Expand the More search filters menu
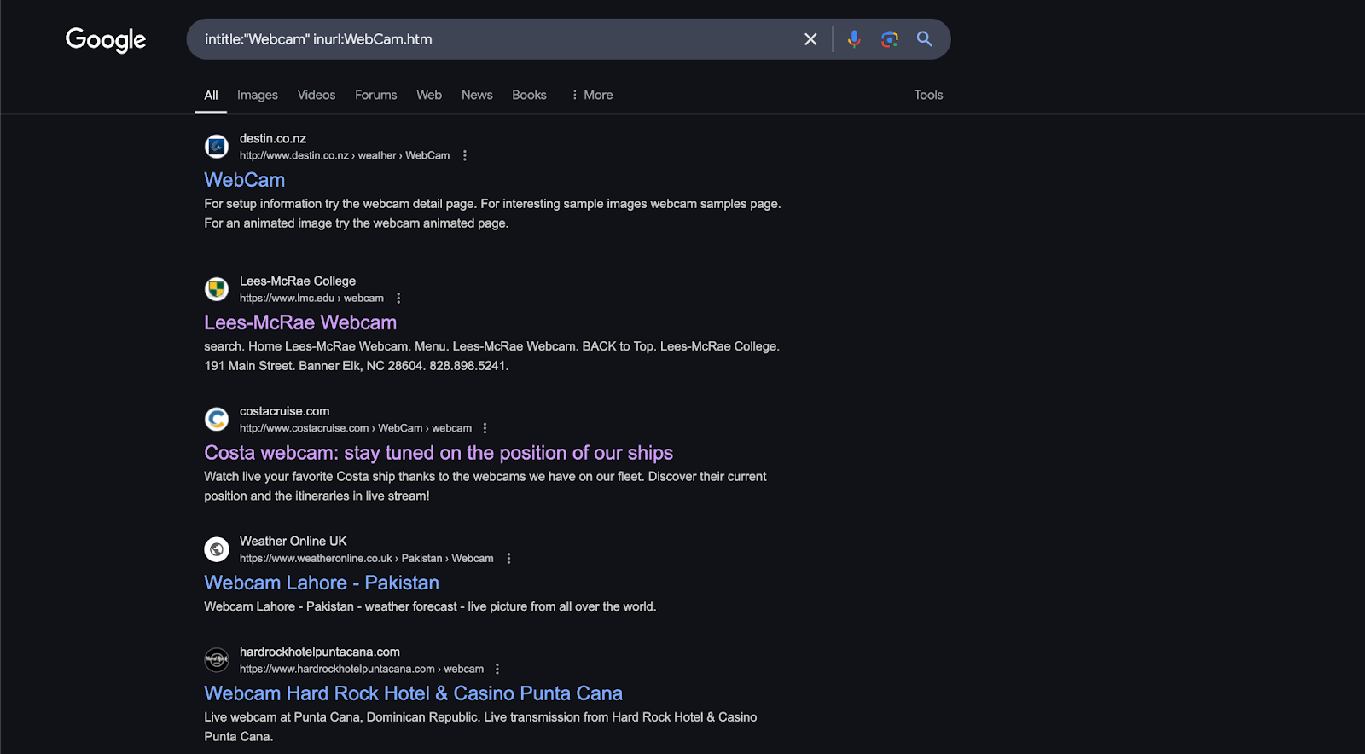Image resolution: width=1365 pixels, height=754 pixels. pyautogui.click(x=592, y=95)
